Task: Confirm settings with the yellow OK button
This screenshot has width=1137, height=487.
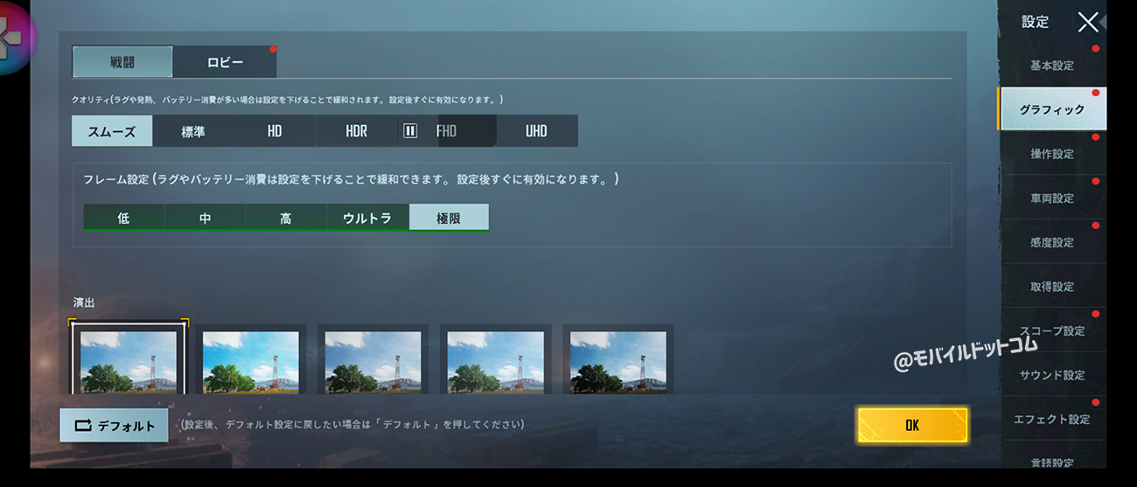Action: [912, 425]
